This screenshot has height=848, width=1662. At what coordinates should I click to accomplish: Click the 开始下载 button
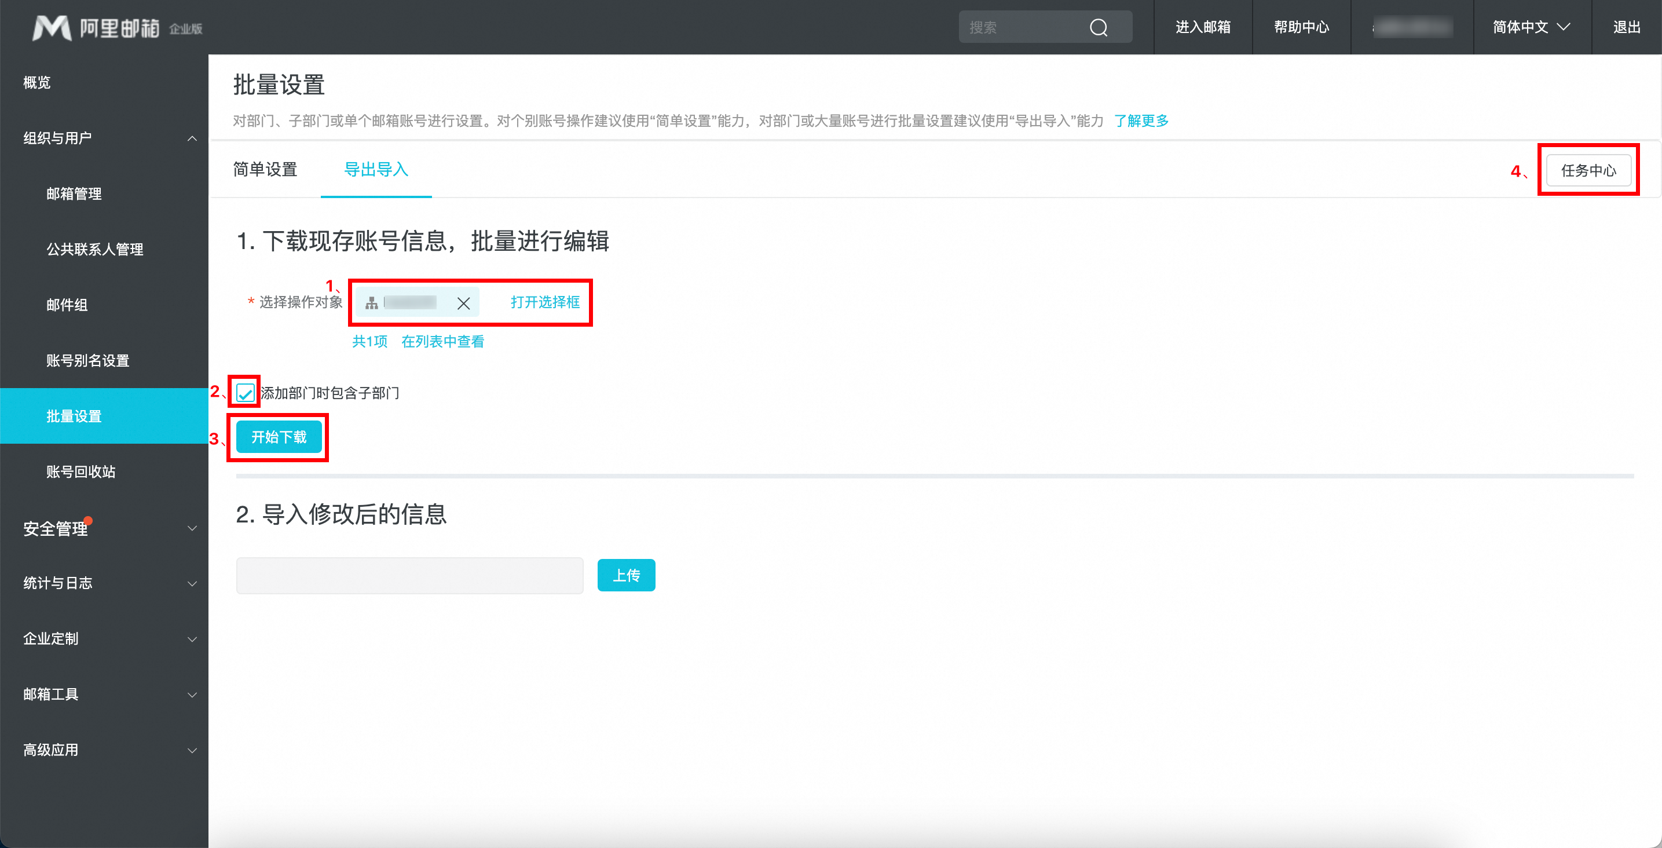pyautogui.click(x=279, y=437)
